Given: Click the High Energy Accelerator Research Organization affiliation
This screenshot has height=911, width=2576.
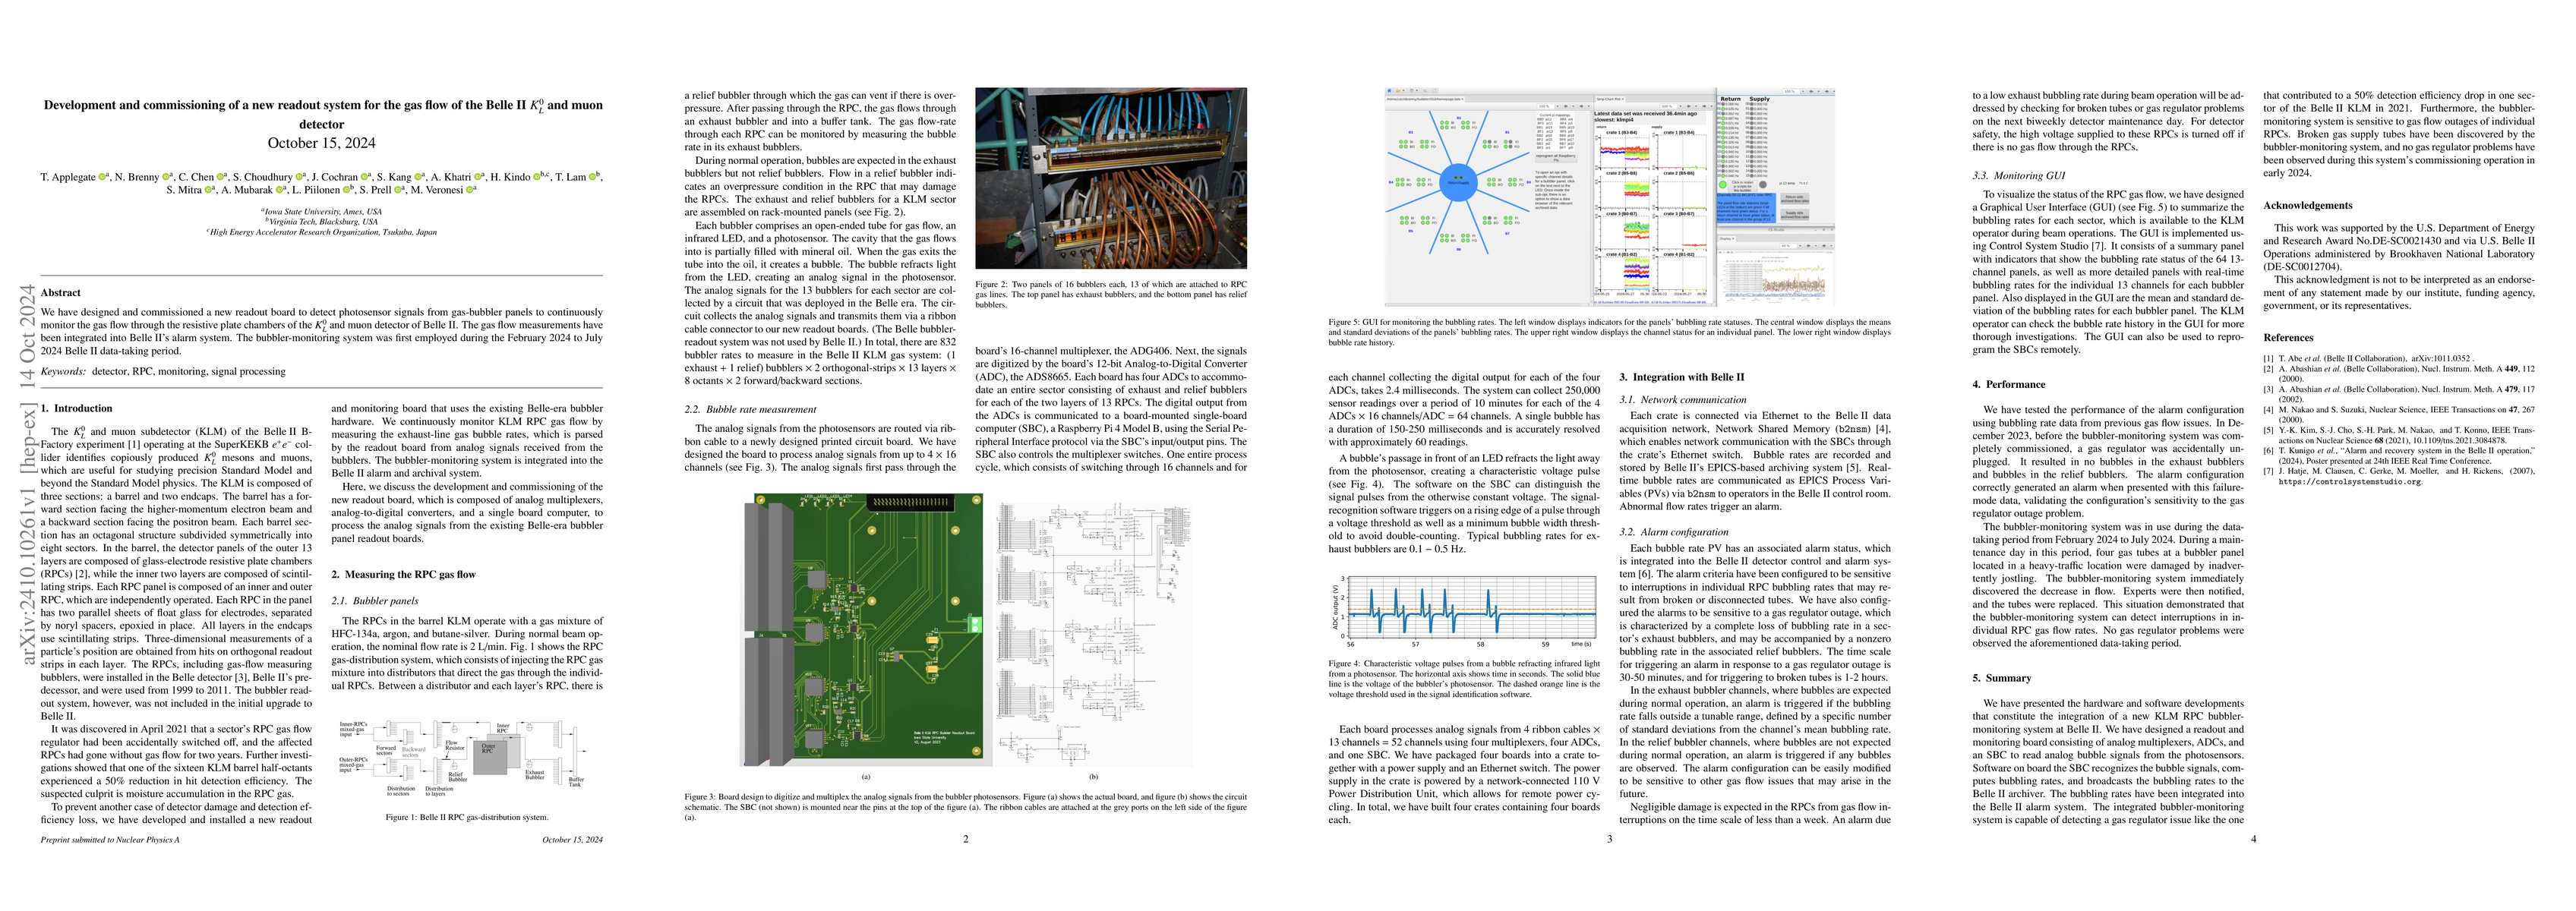Looking at the screenshot, I should pos(321,232).
